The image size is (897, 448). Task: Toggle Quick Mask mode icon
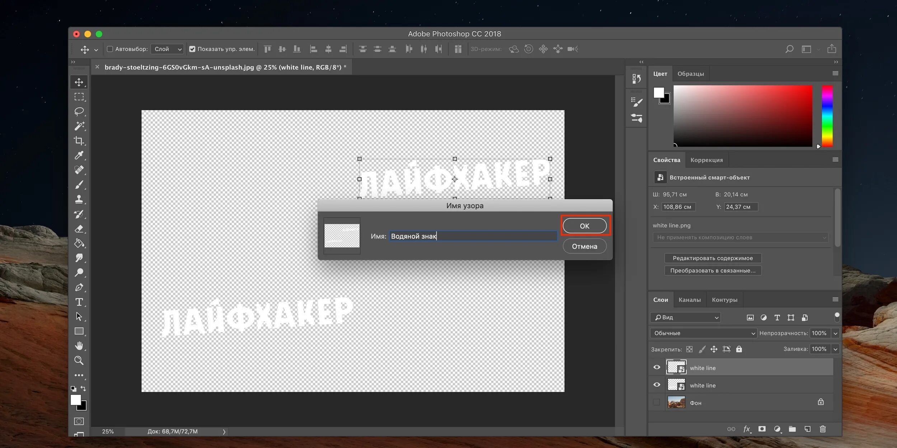click(79, 421)
